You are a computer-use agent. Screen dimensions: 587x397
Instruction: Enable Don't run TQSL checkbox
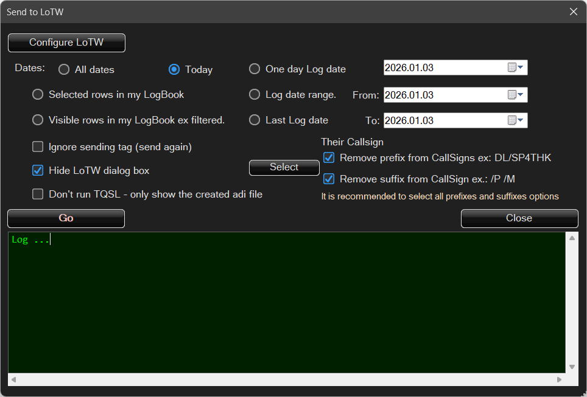tap(38, 194)
